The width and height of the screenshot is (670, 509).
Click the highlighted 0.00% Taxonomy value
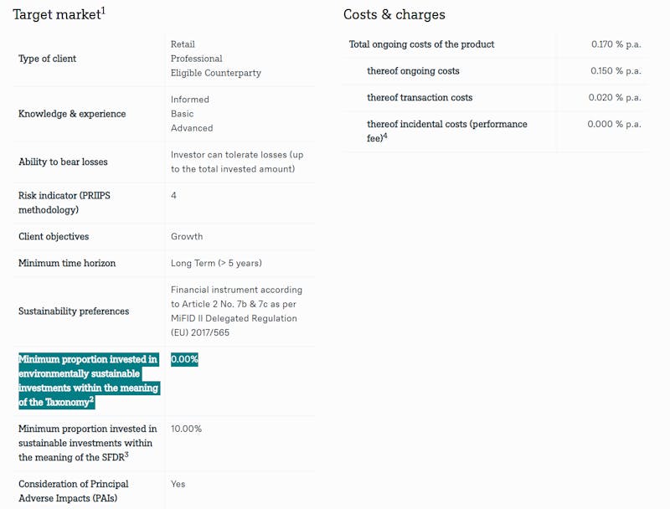[x=184, y=359]
